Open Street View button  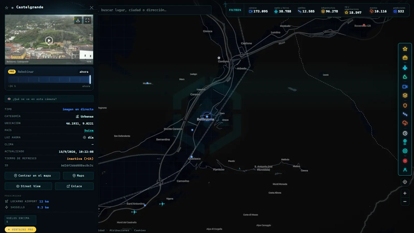tap(28, 186)
